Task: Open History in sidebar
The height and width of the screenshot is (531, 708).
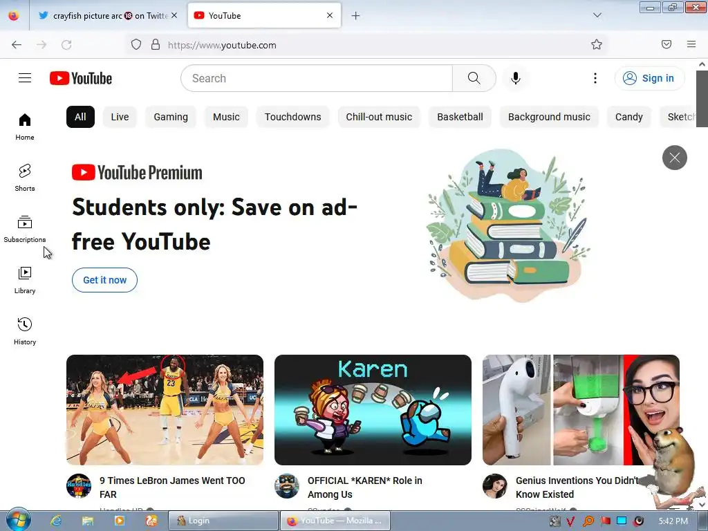Action: pyautogui.click(x=25, y=331)
